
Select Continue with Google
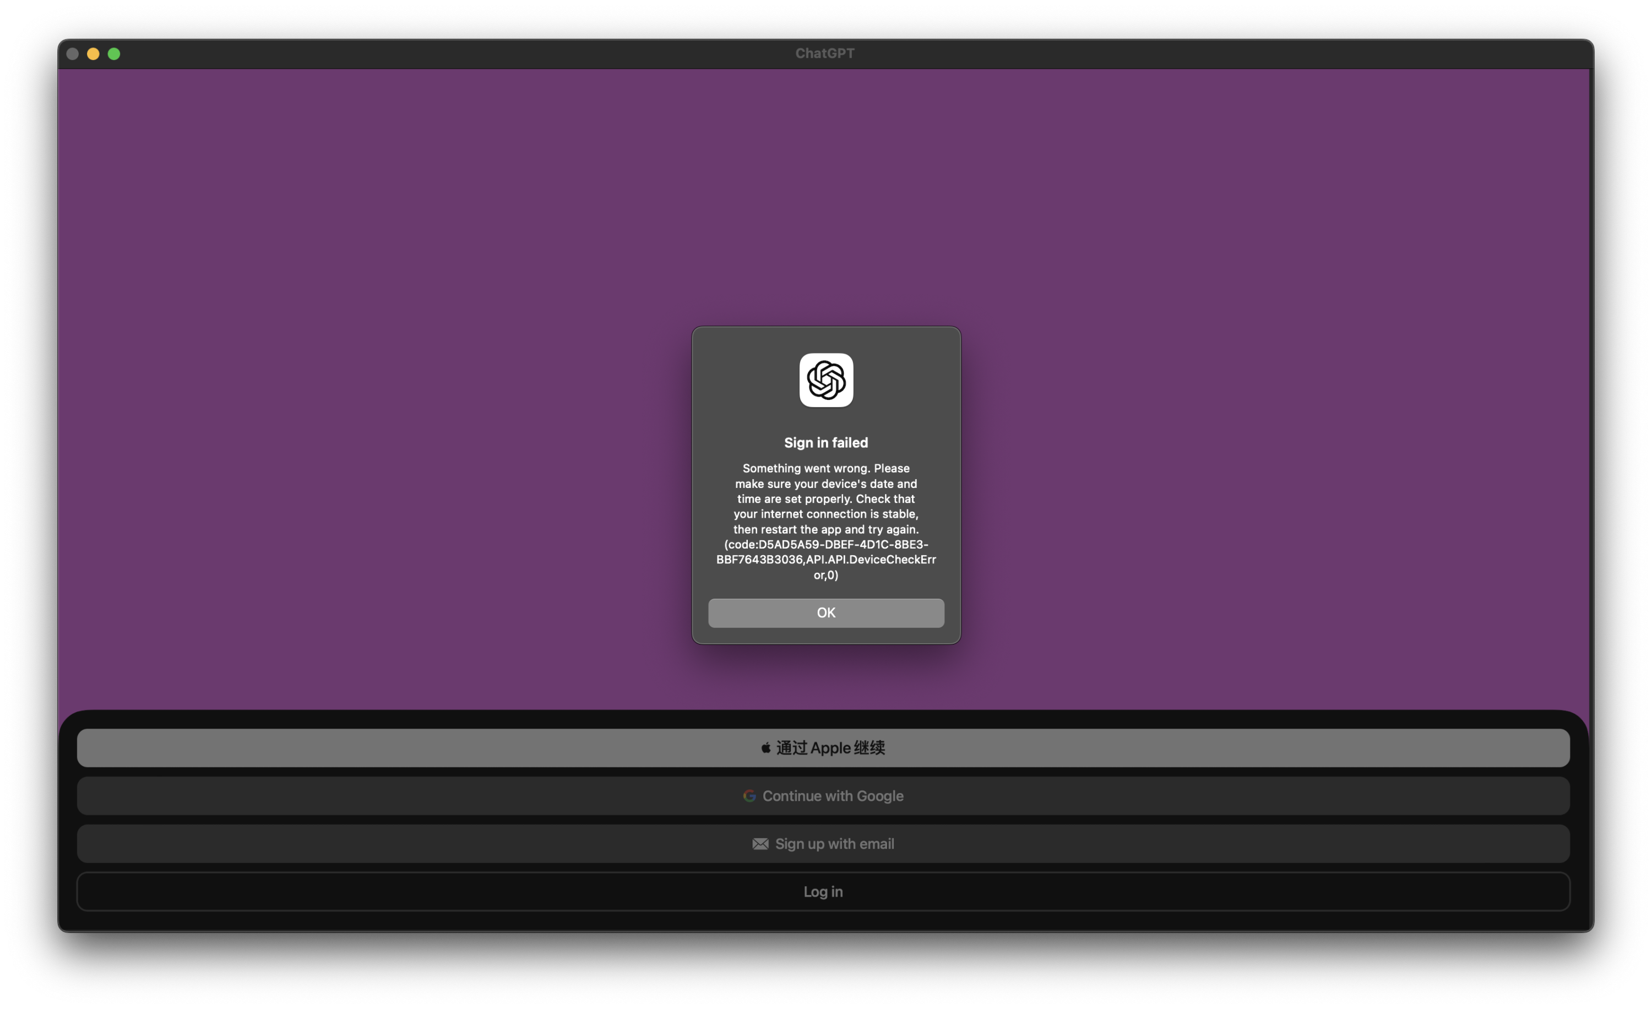click(x=833, y=796)
